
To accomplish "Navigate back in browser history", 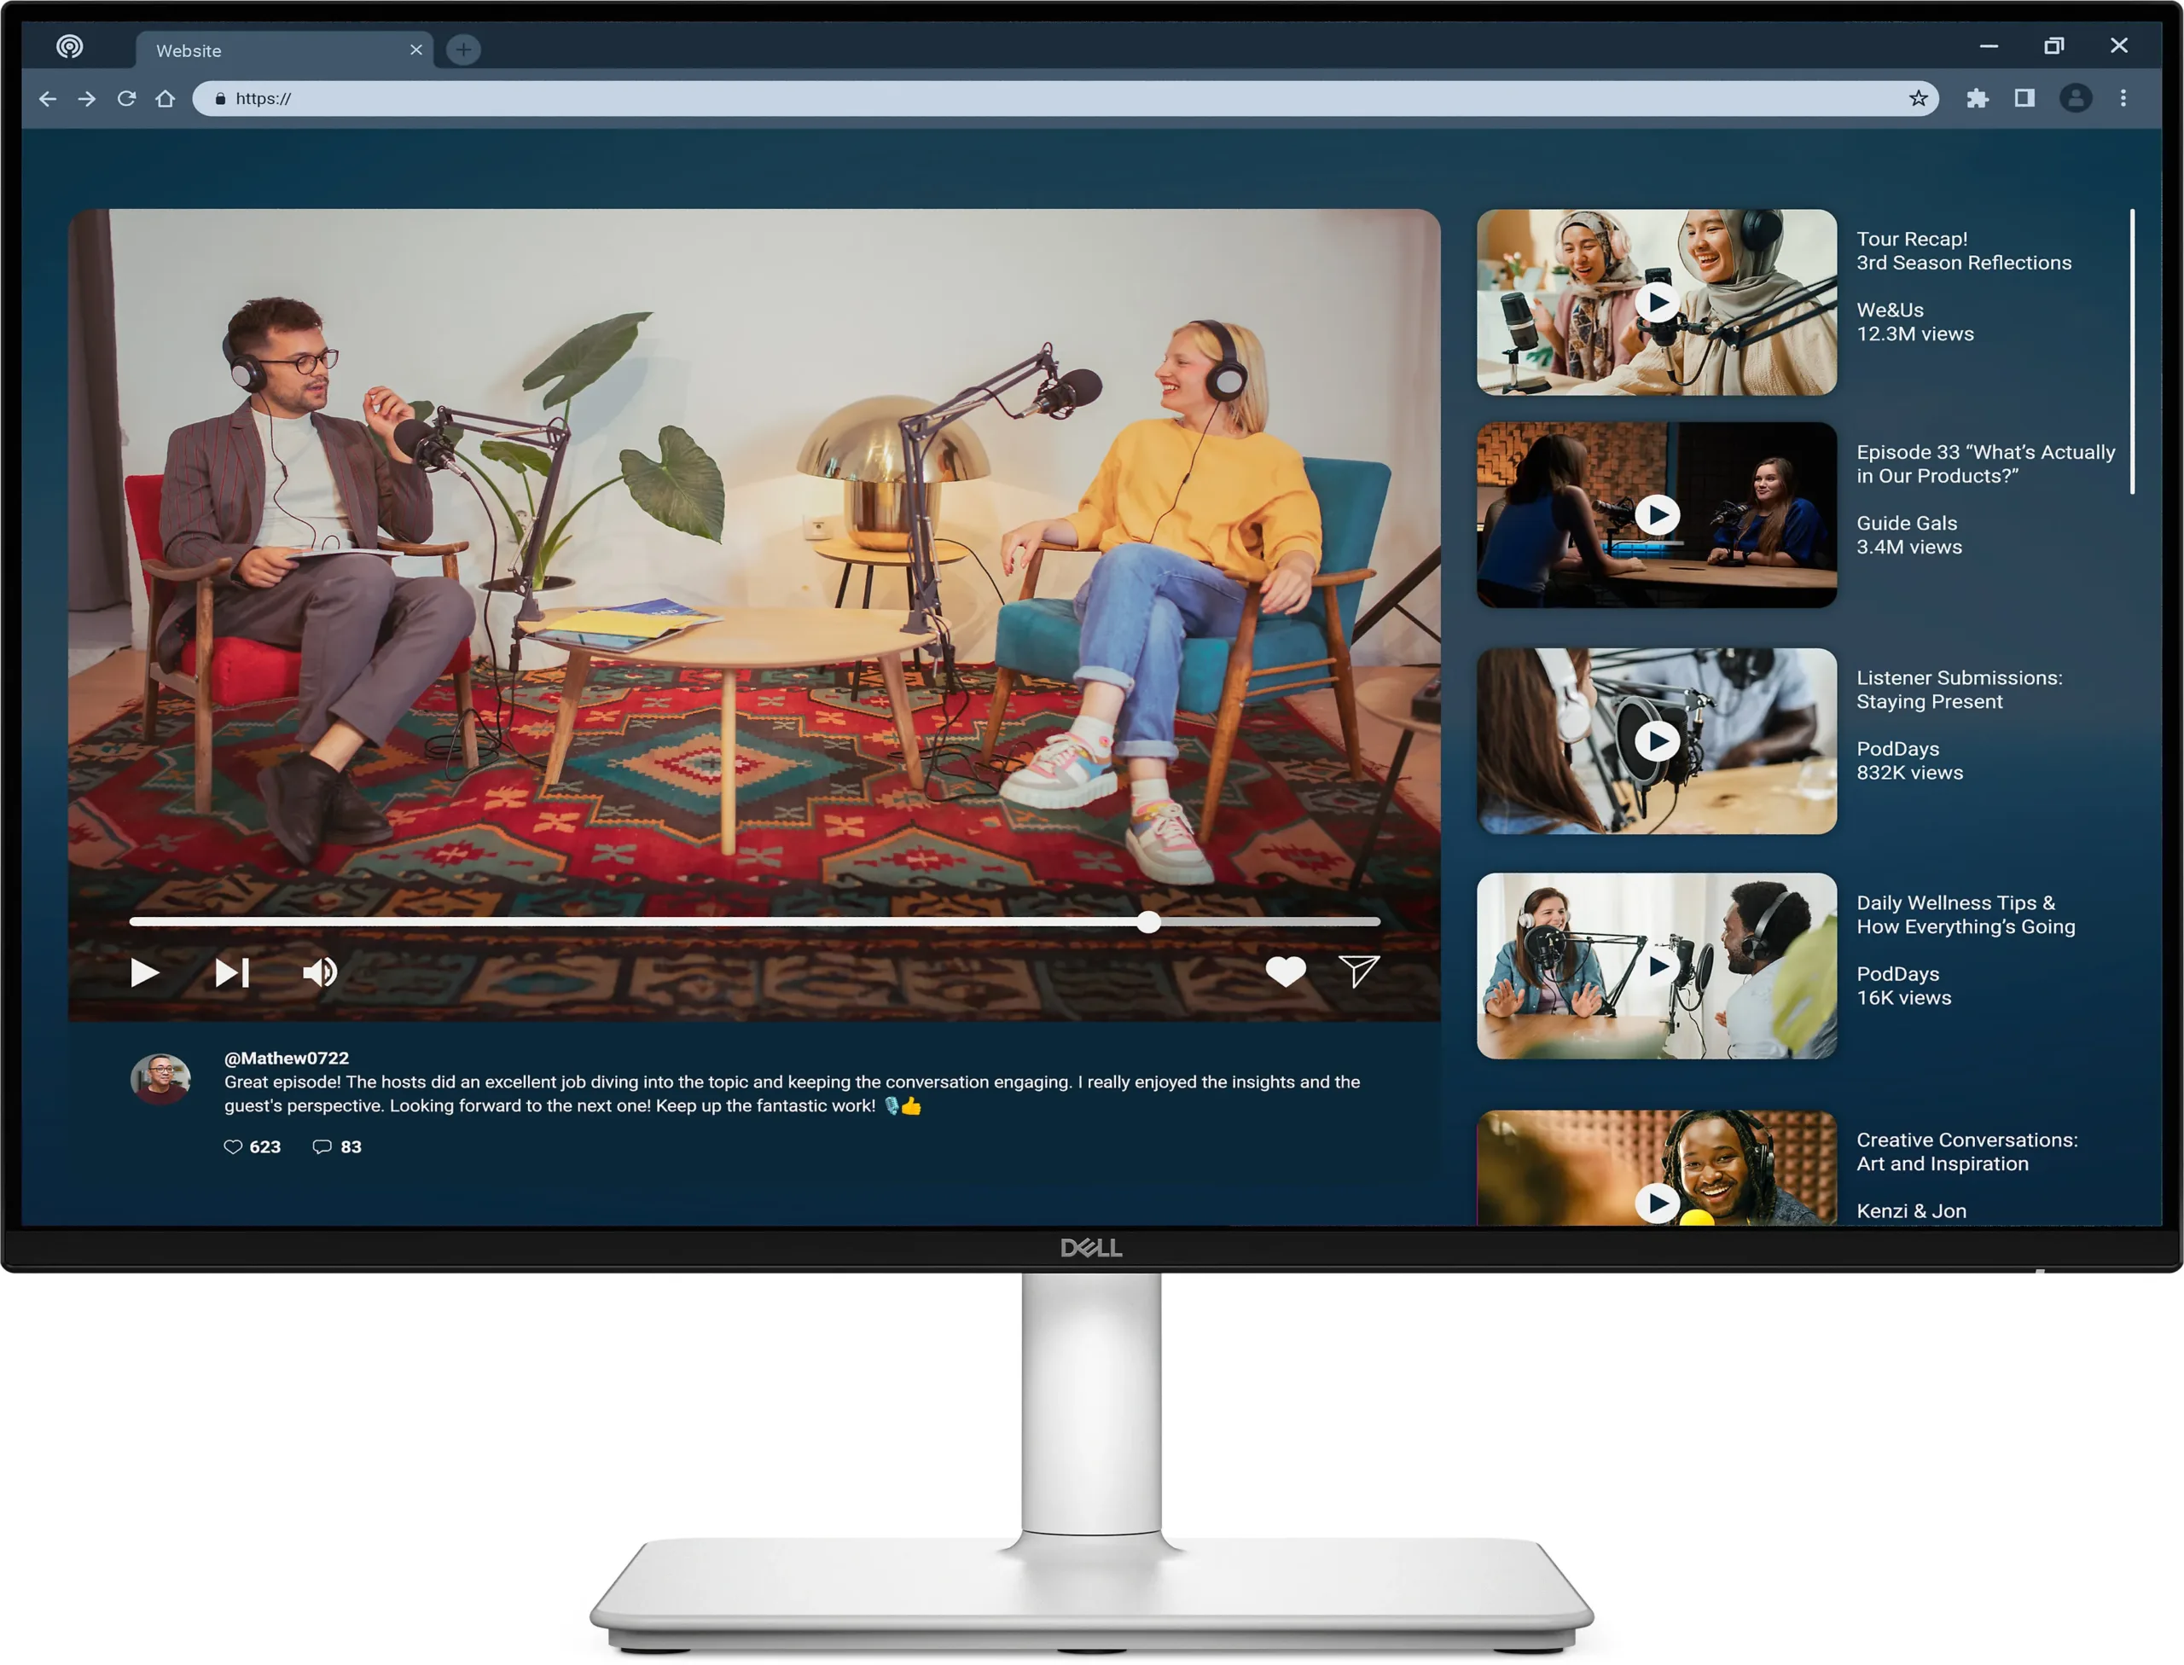I will point(48,98).
